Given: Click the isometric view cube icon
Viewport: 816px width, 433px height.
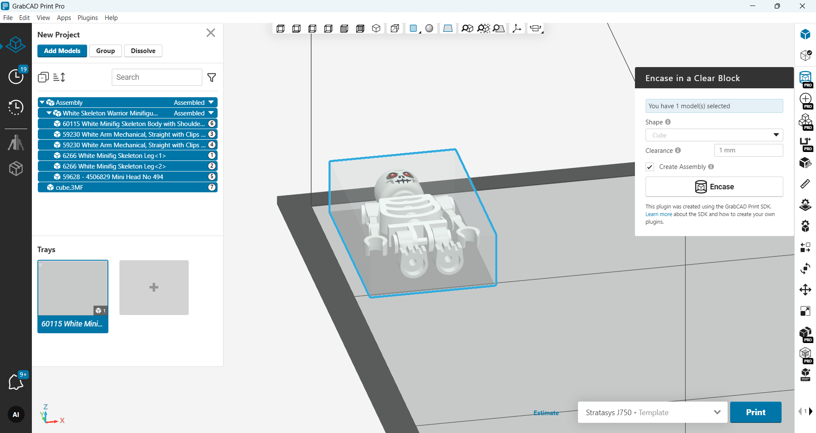Looking at the screenshot, I should 376,28.
